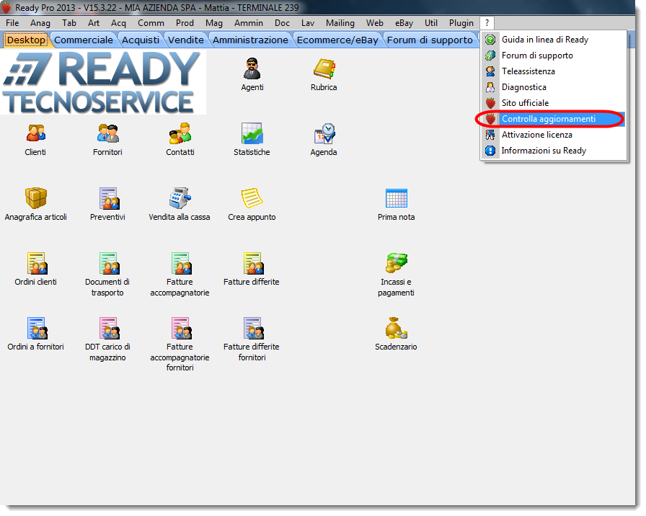Image resolution: width=646 pixels, height=516 pixels.
Task: Choose Teleassistenza from the help menu
Action: [554, 71]
